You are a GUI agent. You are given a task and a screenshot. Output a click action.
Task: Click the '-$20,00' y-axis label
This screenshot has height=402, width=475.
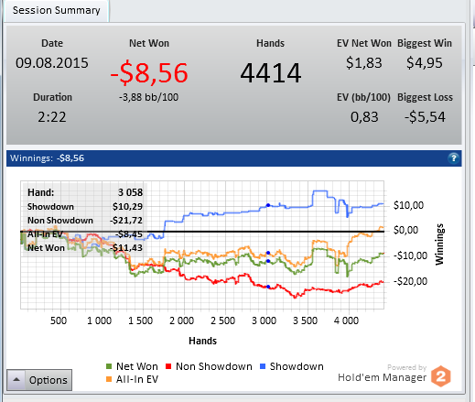pos(410,281)
